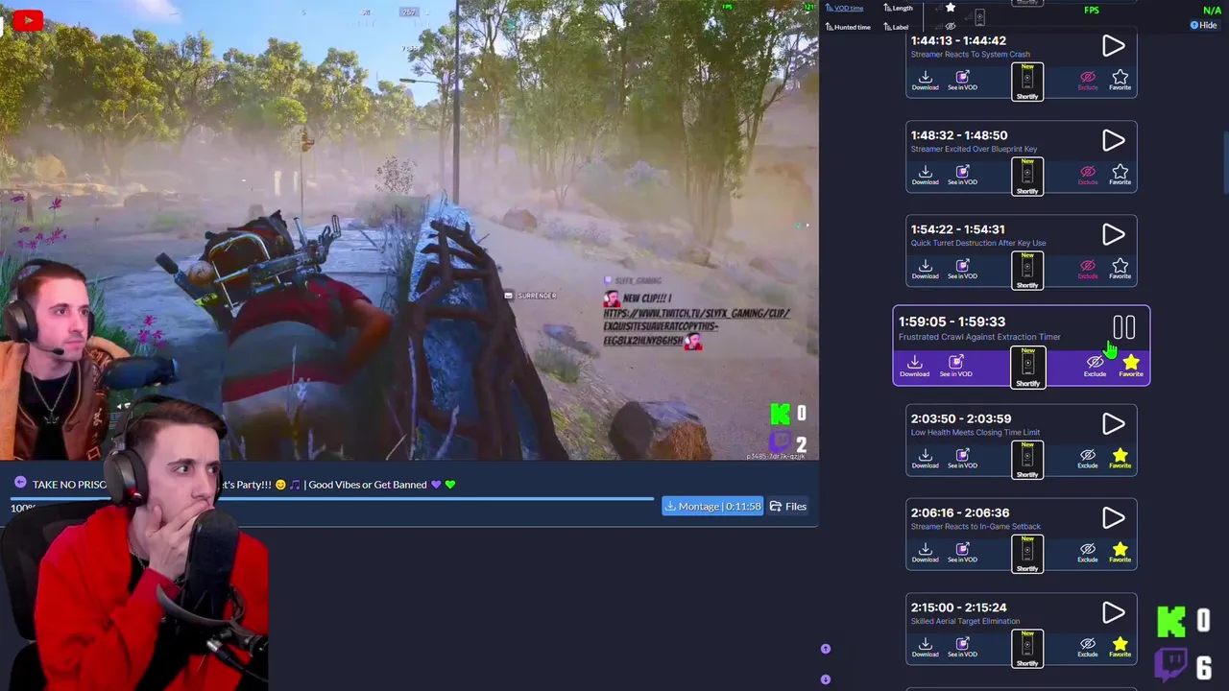Click the blue progress bar under the title
Image resolution: width=1229 pixels, height=691 pixels.
[x=331, y=498]
